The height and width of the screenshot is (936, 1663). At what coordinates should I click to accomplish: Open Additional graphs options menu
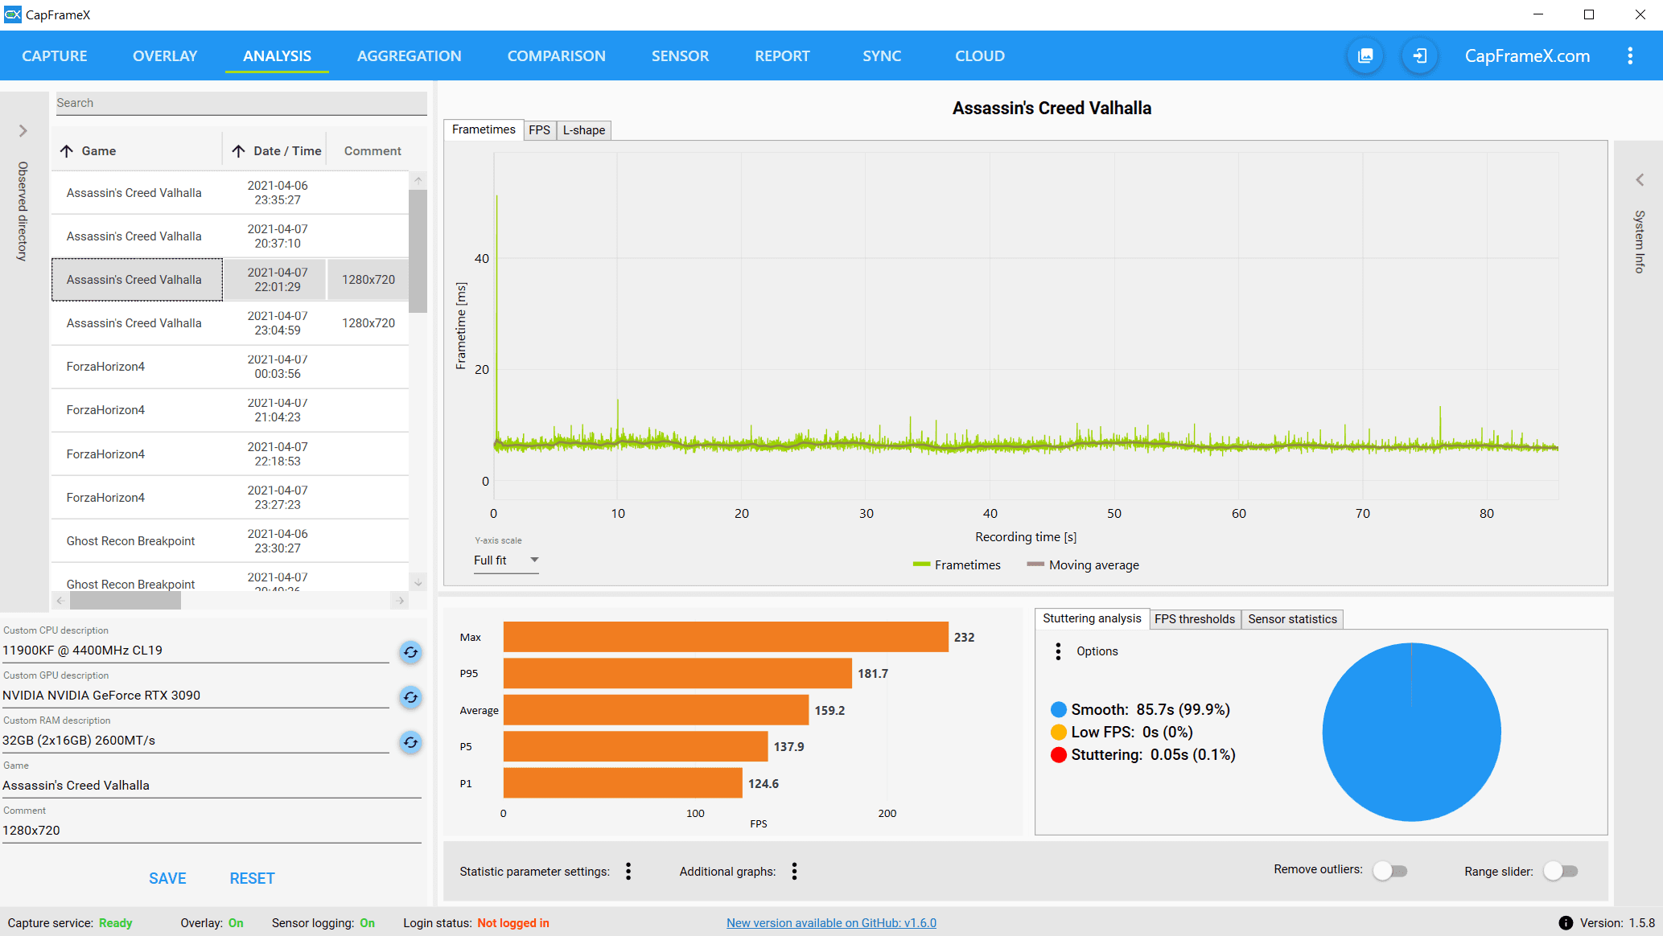(794, 871)
